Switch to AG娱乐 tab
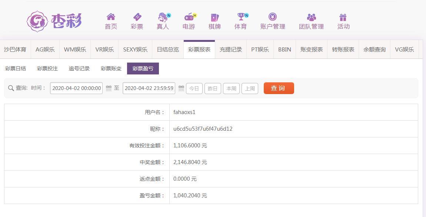This screenshot has width=426, height=217. [x=45, y=49]
